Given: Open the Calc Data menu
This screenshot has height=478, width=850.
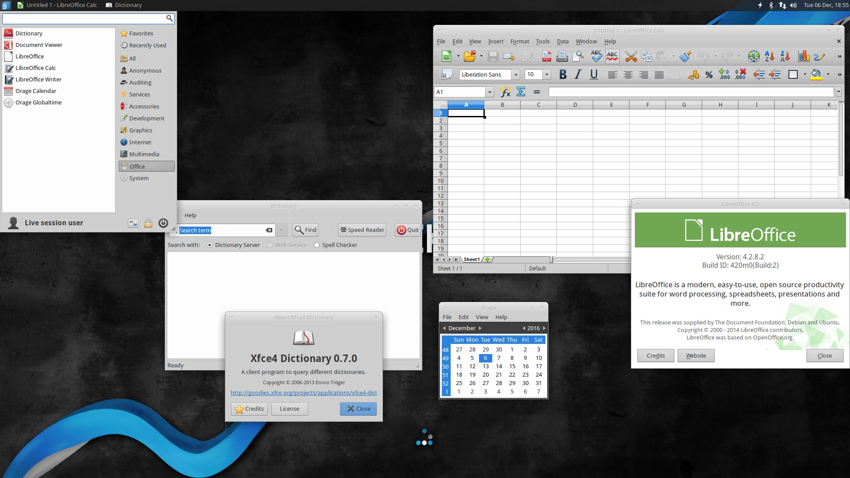Looking at the screenshot, I should click(x=562, y=42).
